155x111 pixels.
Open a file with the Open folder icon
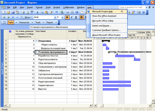(x=9, y=12)
